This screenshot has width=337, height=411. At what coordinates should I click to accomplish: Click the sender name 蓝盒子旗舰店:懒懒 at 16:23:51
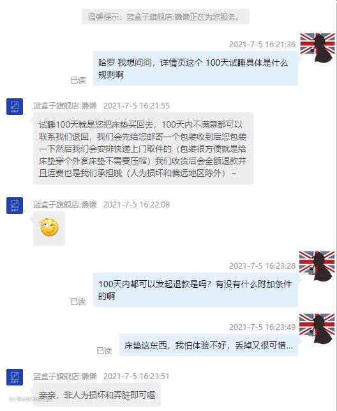pos(65,376)
